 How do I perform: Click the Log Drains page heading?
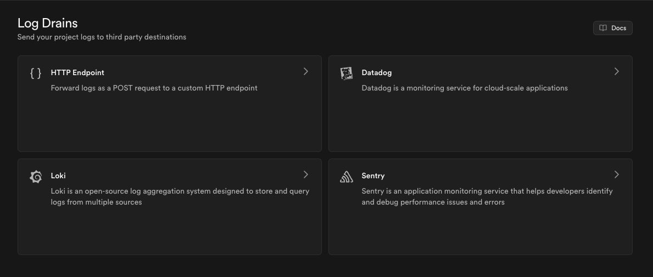coord(48,23)
